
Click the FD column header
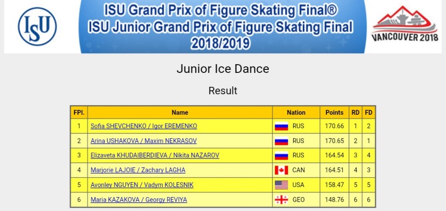pyautogui.click(x=368, y=112)
